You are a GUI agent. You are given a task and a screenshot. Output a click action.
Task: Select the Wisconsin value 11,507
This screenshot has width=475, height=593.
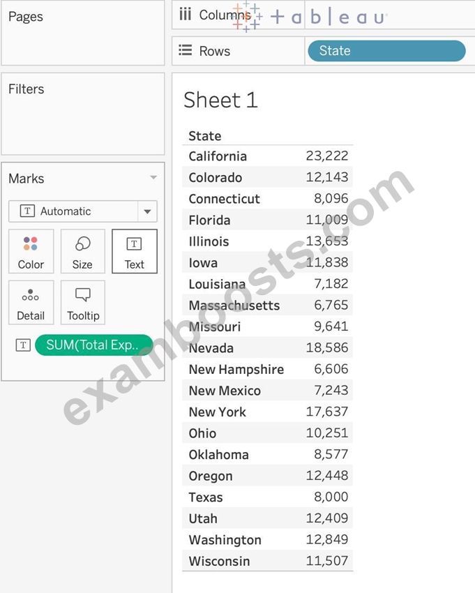[x=326, y=560]
